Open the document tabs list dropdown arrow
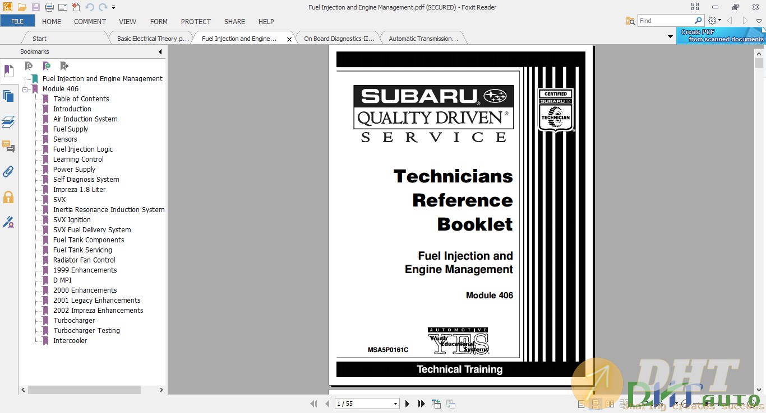The height and width of the screenshot is (413, 766). point(670,37)
